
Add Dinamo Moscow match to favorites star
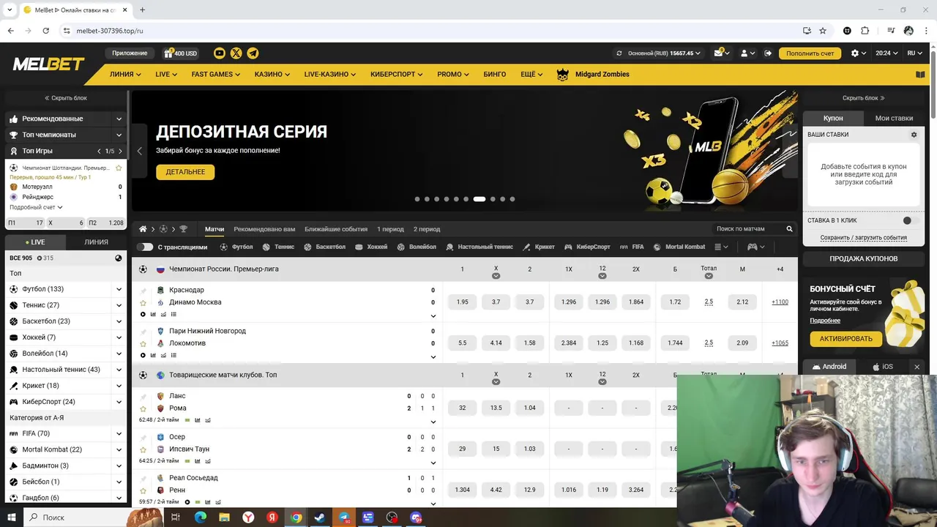coord(143,302)
